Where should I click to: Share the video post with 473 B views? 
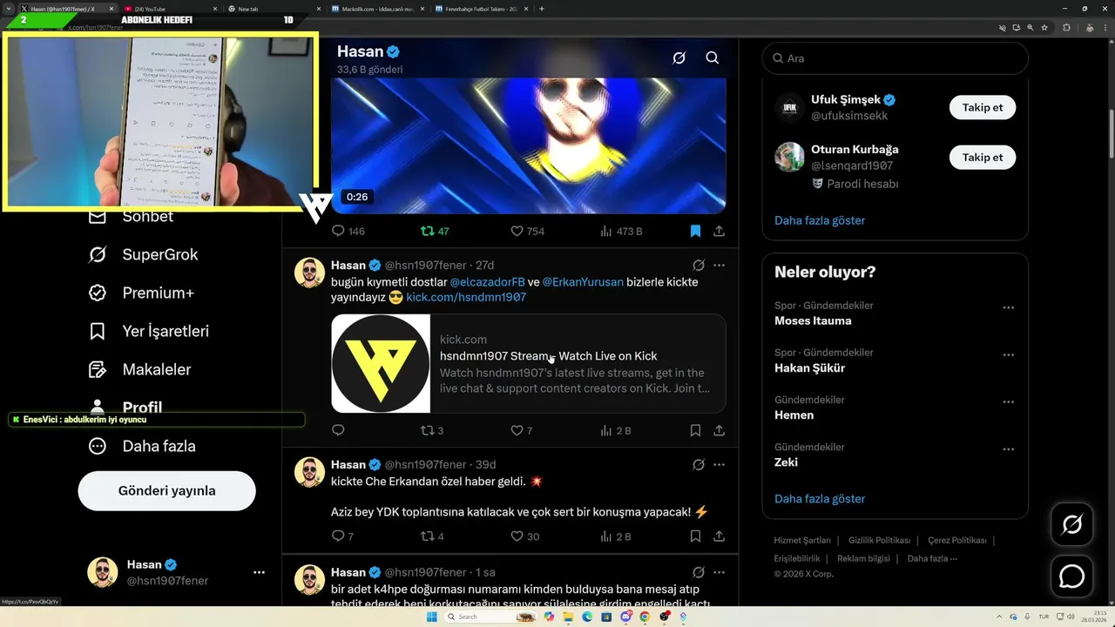click(719, 231)
